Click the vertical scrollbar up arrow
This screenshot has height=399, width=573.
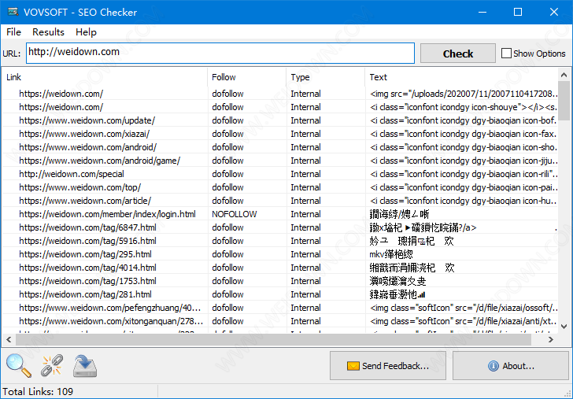click(564, 75)
